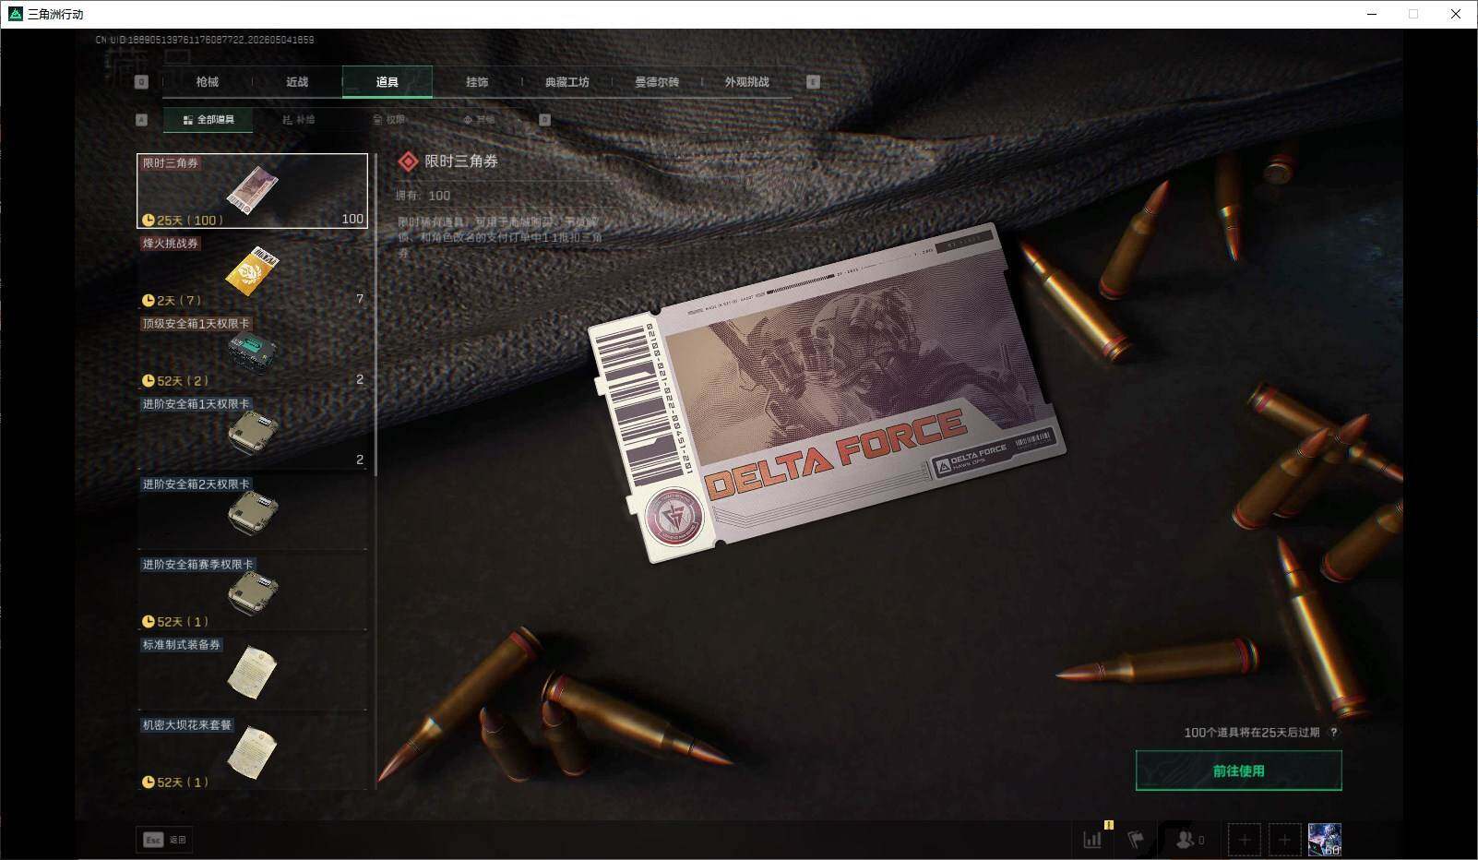Select the 道具 items tab
The width and height of the screenshot is (1478, 860).
387,82
